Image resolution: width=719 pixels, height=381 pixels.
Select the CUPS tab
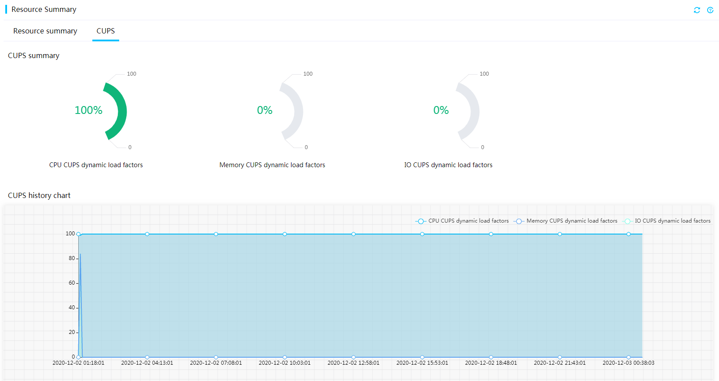[x=106, y=31]
